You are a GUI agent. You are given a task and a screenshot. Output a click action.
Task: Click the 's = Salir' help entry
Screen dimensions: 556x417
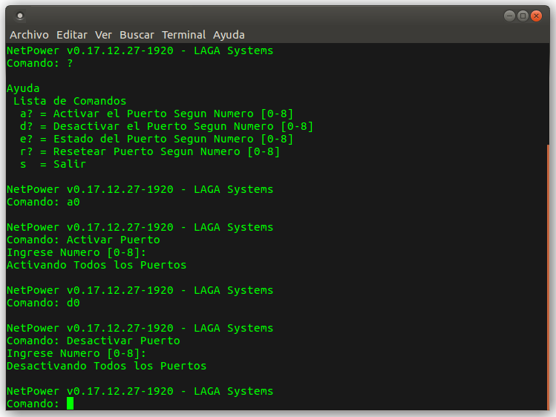[53, 164]
